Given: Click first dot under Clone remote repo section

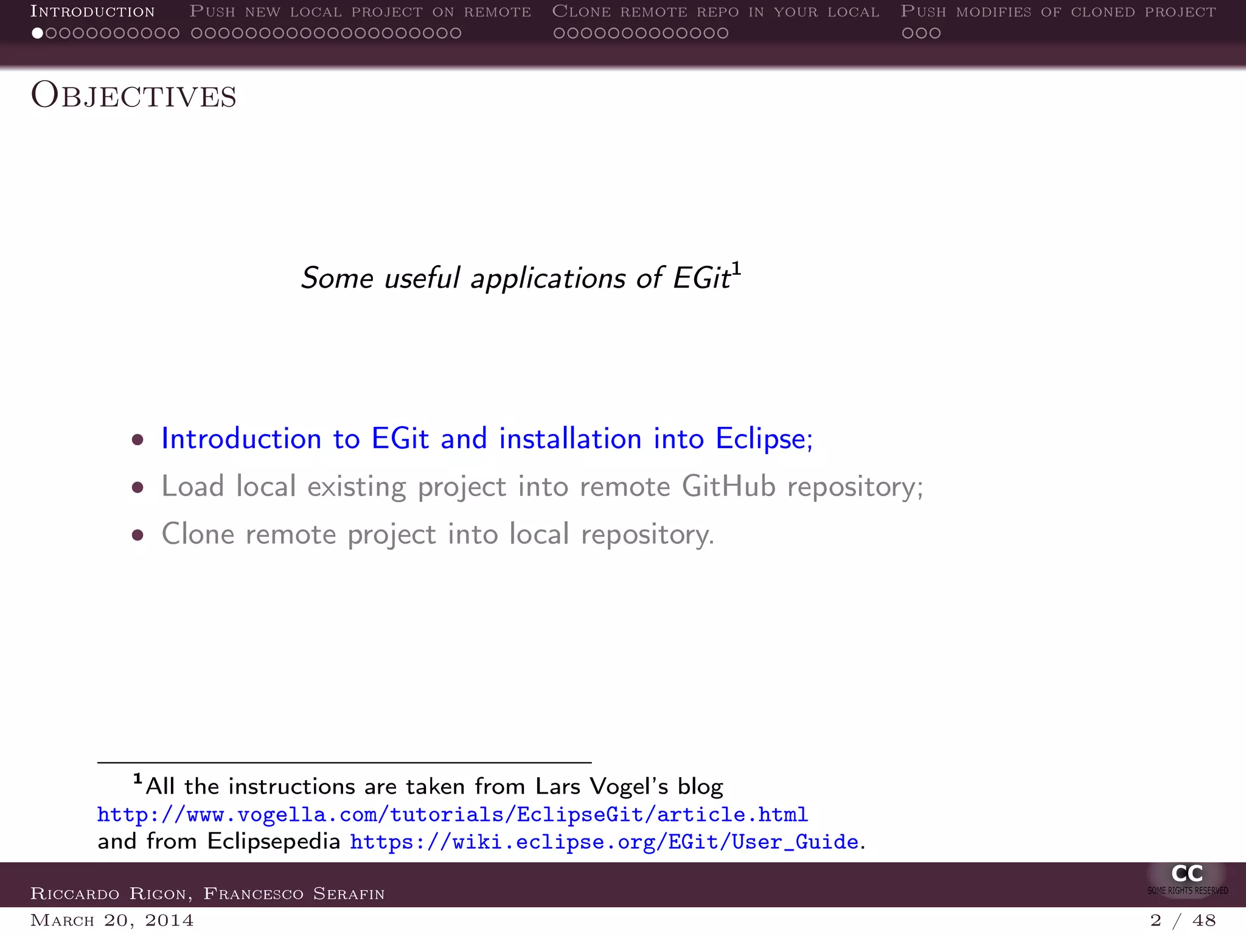Looking at the screenshot, I should (559, 33).
